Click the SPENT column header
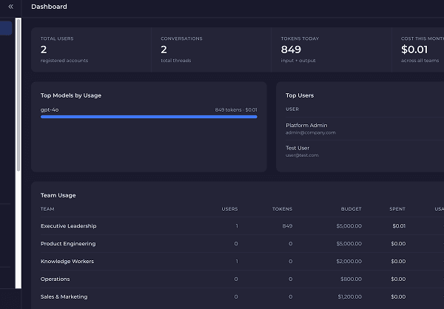The image size is (444, 309). [397, 208]
